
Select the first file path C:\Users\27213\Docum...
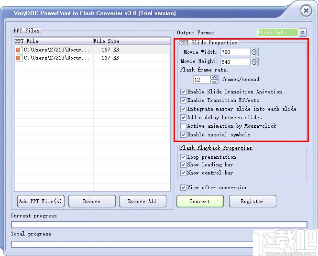click(56, 50)
